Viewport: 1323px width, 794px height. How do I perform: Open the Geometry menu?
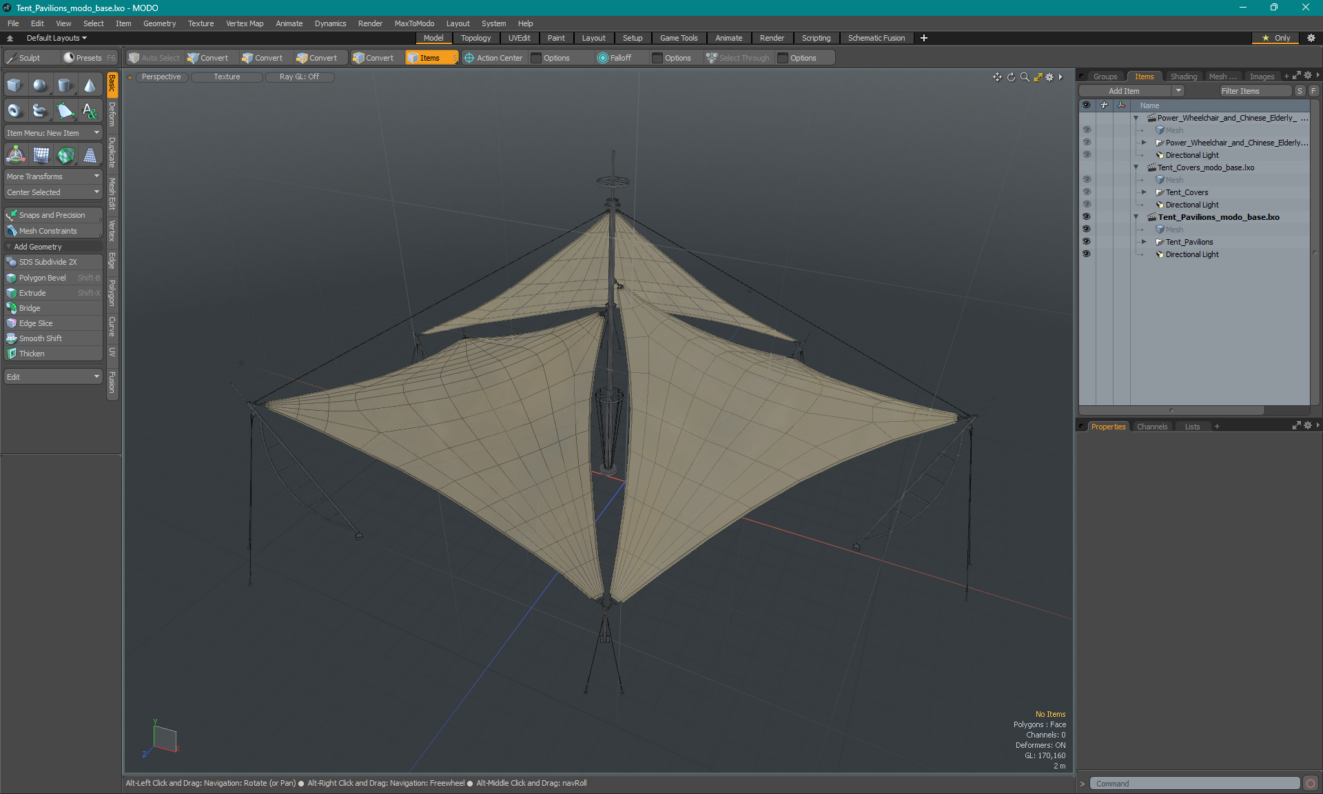click(x=159, y=23)
